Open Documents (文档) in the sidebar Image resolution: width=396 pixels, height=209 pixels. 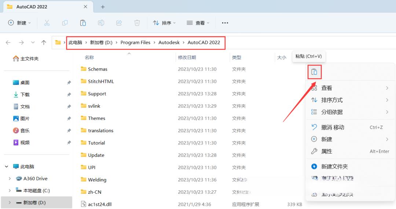coord(21,107)
